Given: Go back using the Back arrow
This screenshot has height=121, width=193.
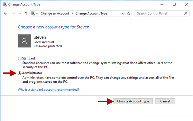Looking at the screenshot, I should [x=6, y=13].
